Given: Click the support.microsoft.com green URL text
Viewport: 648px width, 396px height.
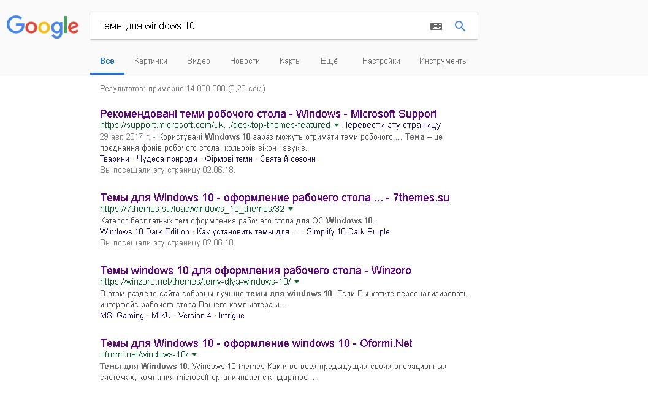Looking at the screenshot, I should pos(215,125).
